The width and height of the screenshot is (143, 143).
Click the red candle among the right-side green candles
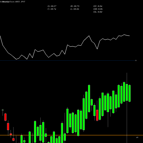coord(97,115)
